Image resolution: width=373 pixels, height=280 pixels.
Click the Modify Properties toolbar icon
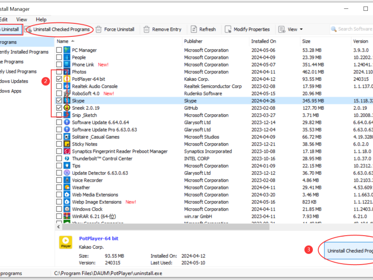[x=228, y=29]
